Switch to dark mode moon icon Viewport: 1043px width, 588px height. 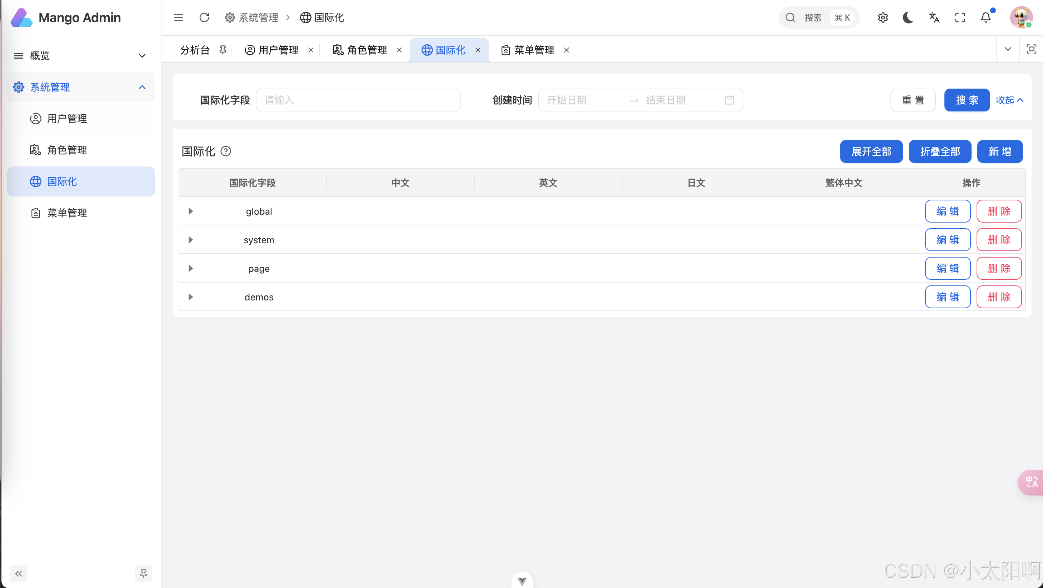(x=908, y=18)
